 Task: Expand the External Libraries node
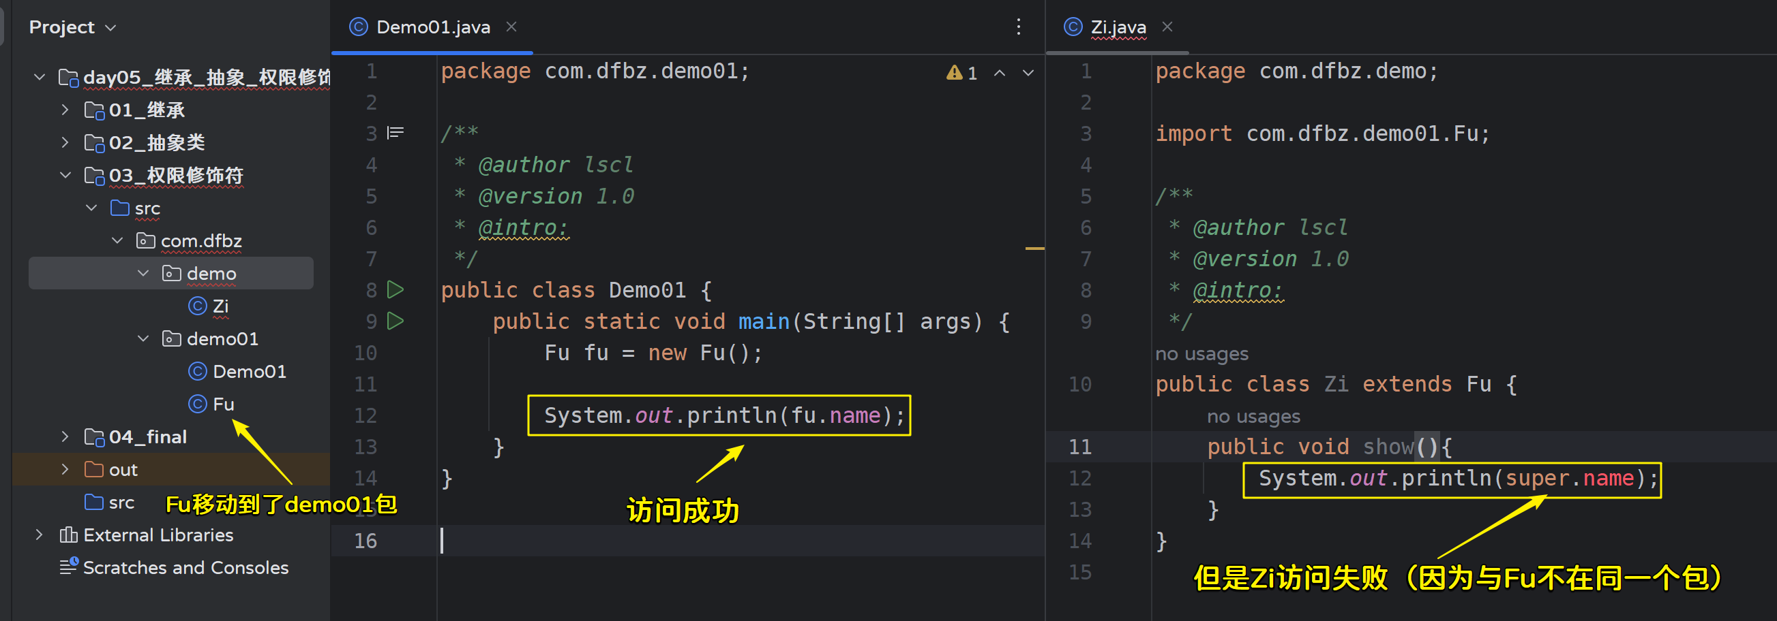click(x=40, y=535)
